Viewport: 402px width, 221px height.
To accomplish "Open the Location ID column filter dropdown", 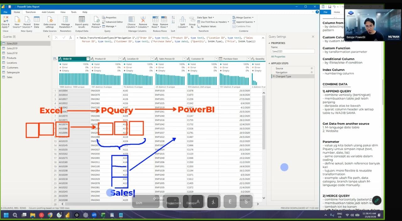I will pyautogui.click(x=152, y=59).
